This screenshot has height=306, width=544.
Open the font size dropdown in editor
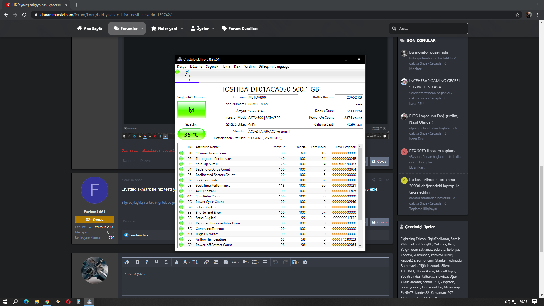click(x=196, y=262)
